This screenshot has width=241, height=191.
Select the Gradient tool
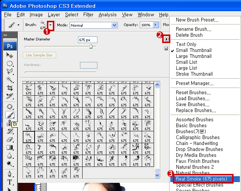(x=10, y=148)
